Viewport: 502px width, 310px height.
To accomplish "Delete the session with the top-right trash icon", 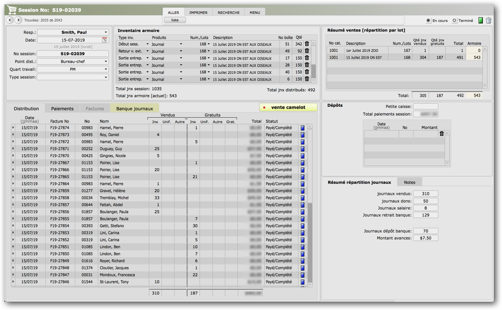I will (x=488, y=20).
